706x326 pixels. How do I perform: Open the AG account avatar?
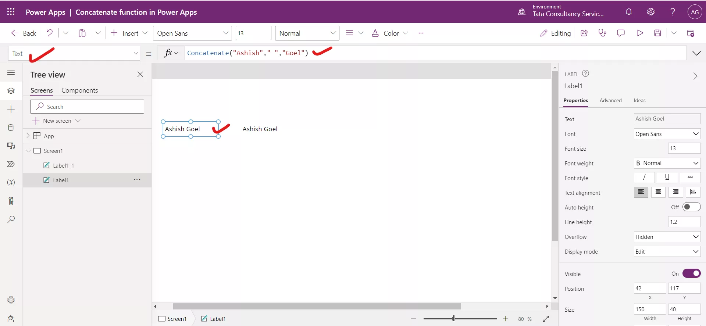pyautogui.click(x=695, y=12)
